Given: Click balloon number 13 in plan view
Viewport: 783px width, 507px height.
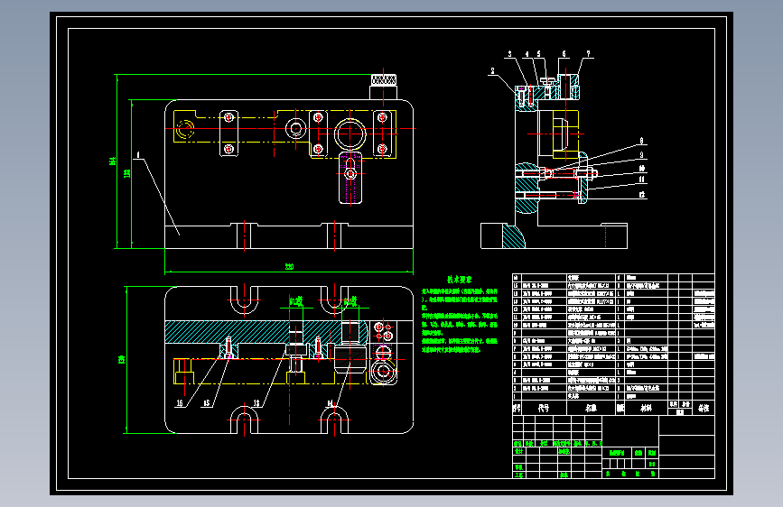Looking at the screenshot, I should coord(256,403).
